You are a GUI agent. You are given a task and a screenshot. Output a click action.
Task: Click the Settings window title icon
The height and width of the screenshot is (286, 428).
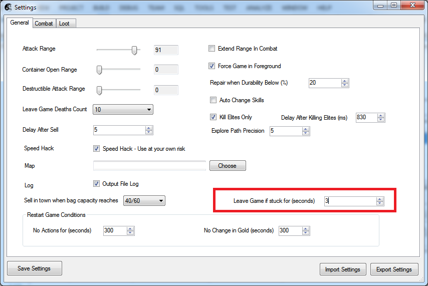(x=8, y=8)
